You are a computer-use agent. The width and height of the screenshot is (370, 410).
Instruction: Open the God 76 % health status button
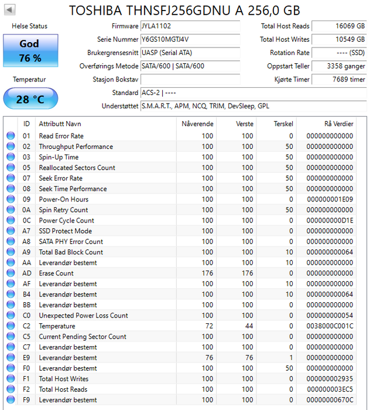pos(30,50)
